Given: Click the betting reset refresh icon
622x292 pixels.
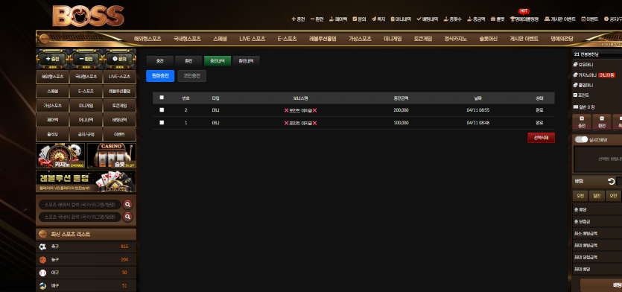Looking at the screenshot, I should 612,181.
